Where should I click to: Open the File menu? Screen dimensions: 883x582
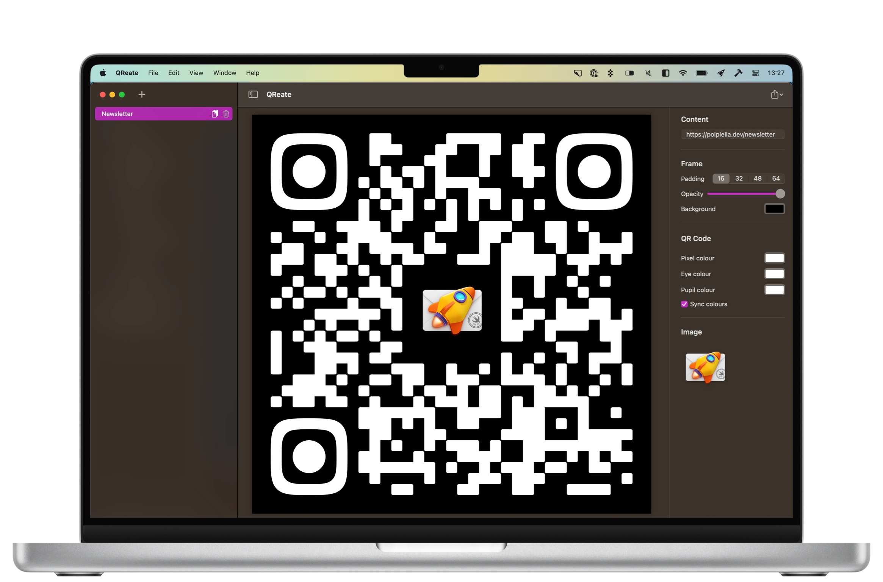[153, 73]
